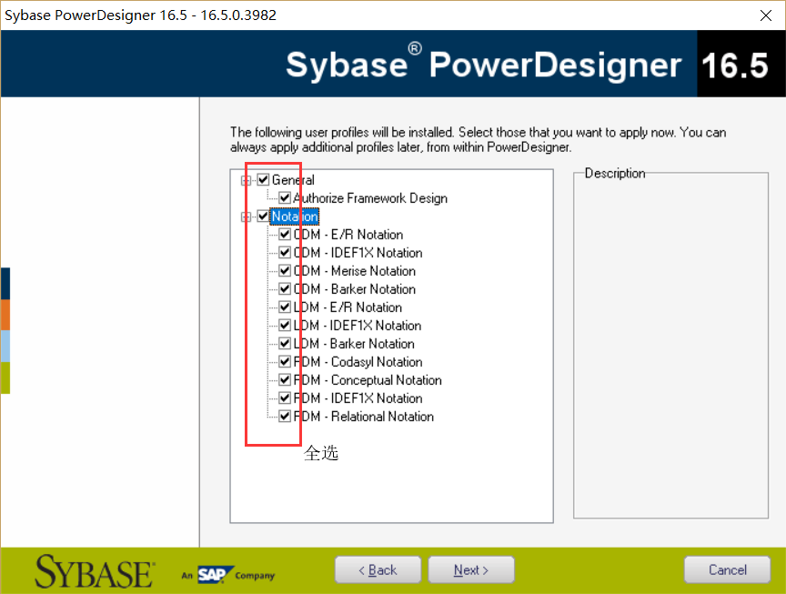Select the General tree item label

point(293,180)
